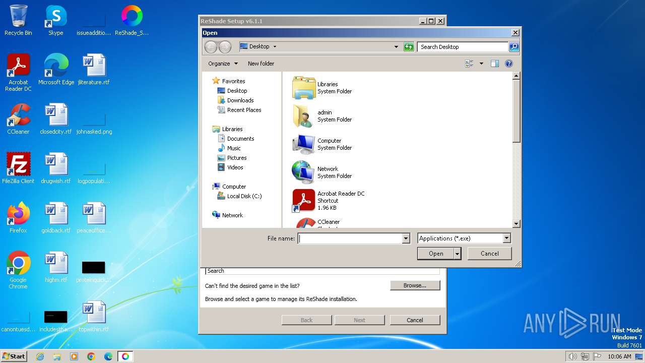Open the view options dropdown arrow
The width and height of the screenshot is (645, 363).
click(481, 64)
